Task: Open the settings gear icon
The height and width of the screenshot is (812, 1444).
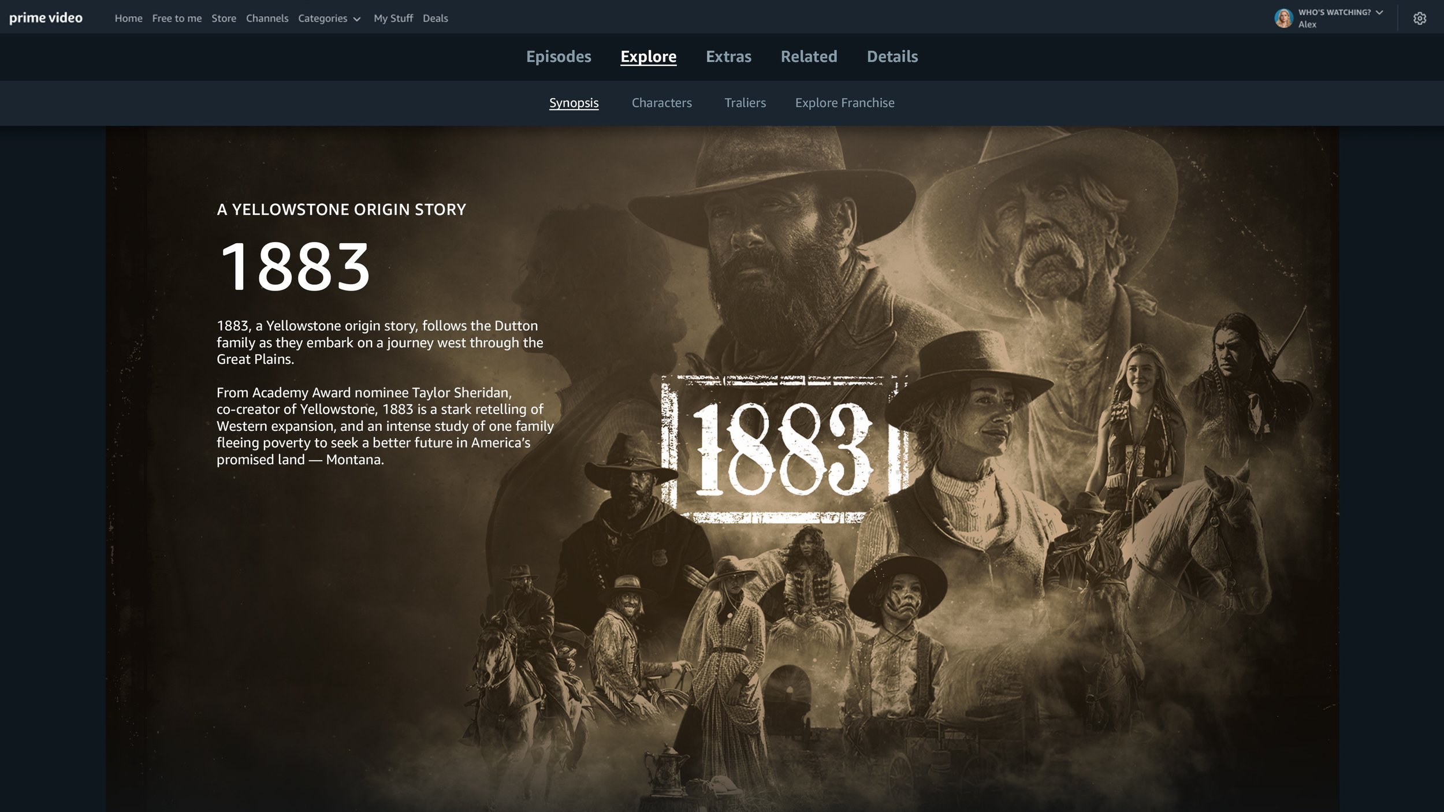Action: click(1420, 18)
